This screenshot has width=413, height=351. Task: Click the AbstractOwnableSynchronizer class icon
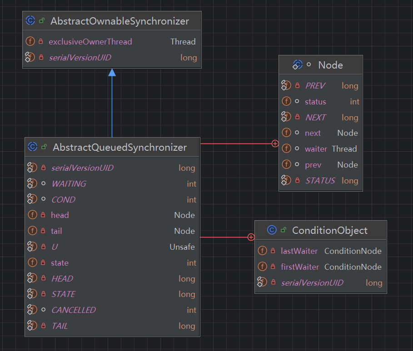coord(30,20)
